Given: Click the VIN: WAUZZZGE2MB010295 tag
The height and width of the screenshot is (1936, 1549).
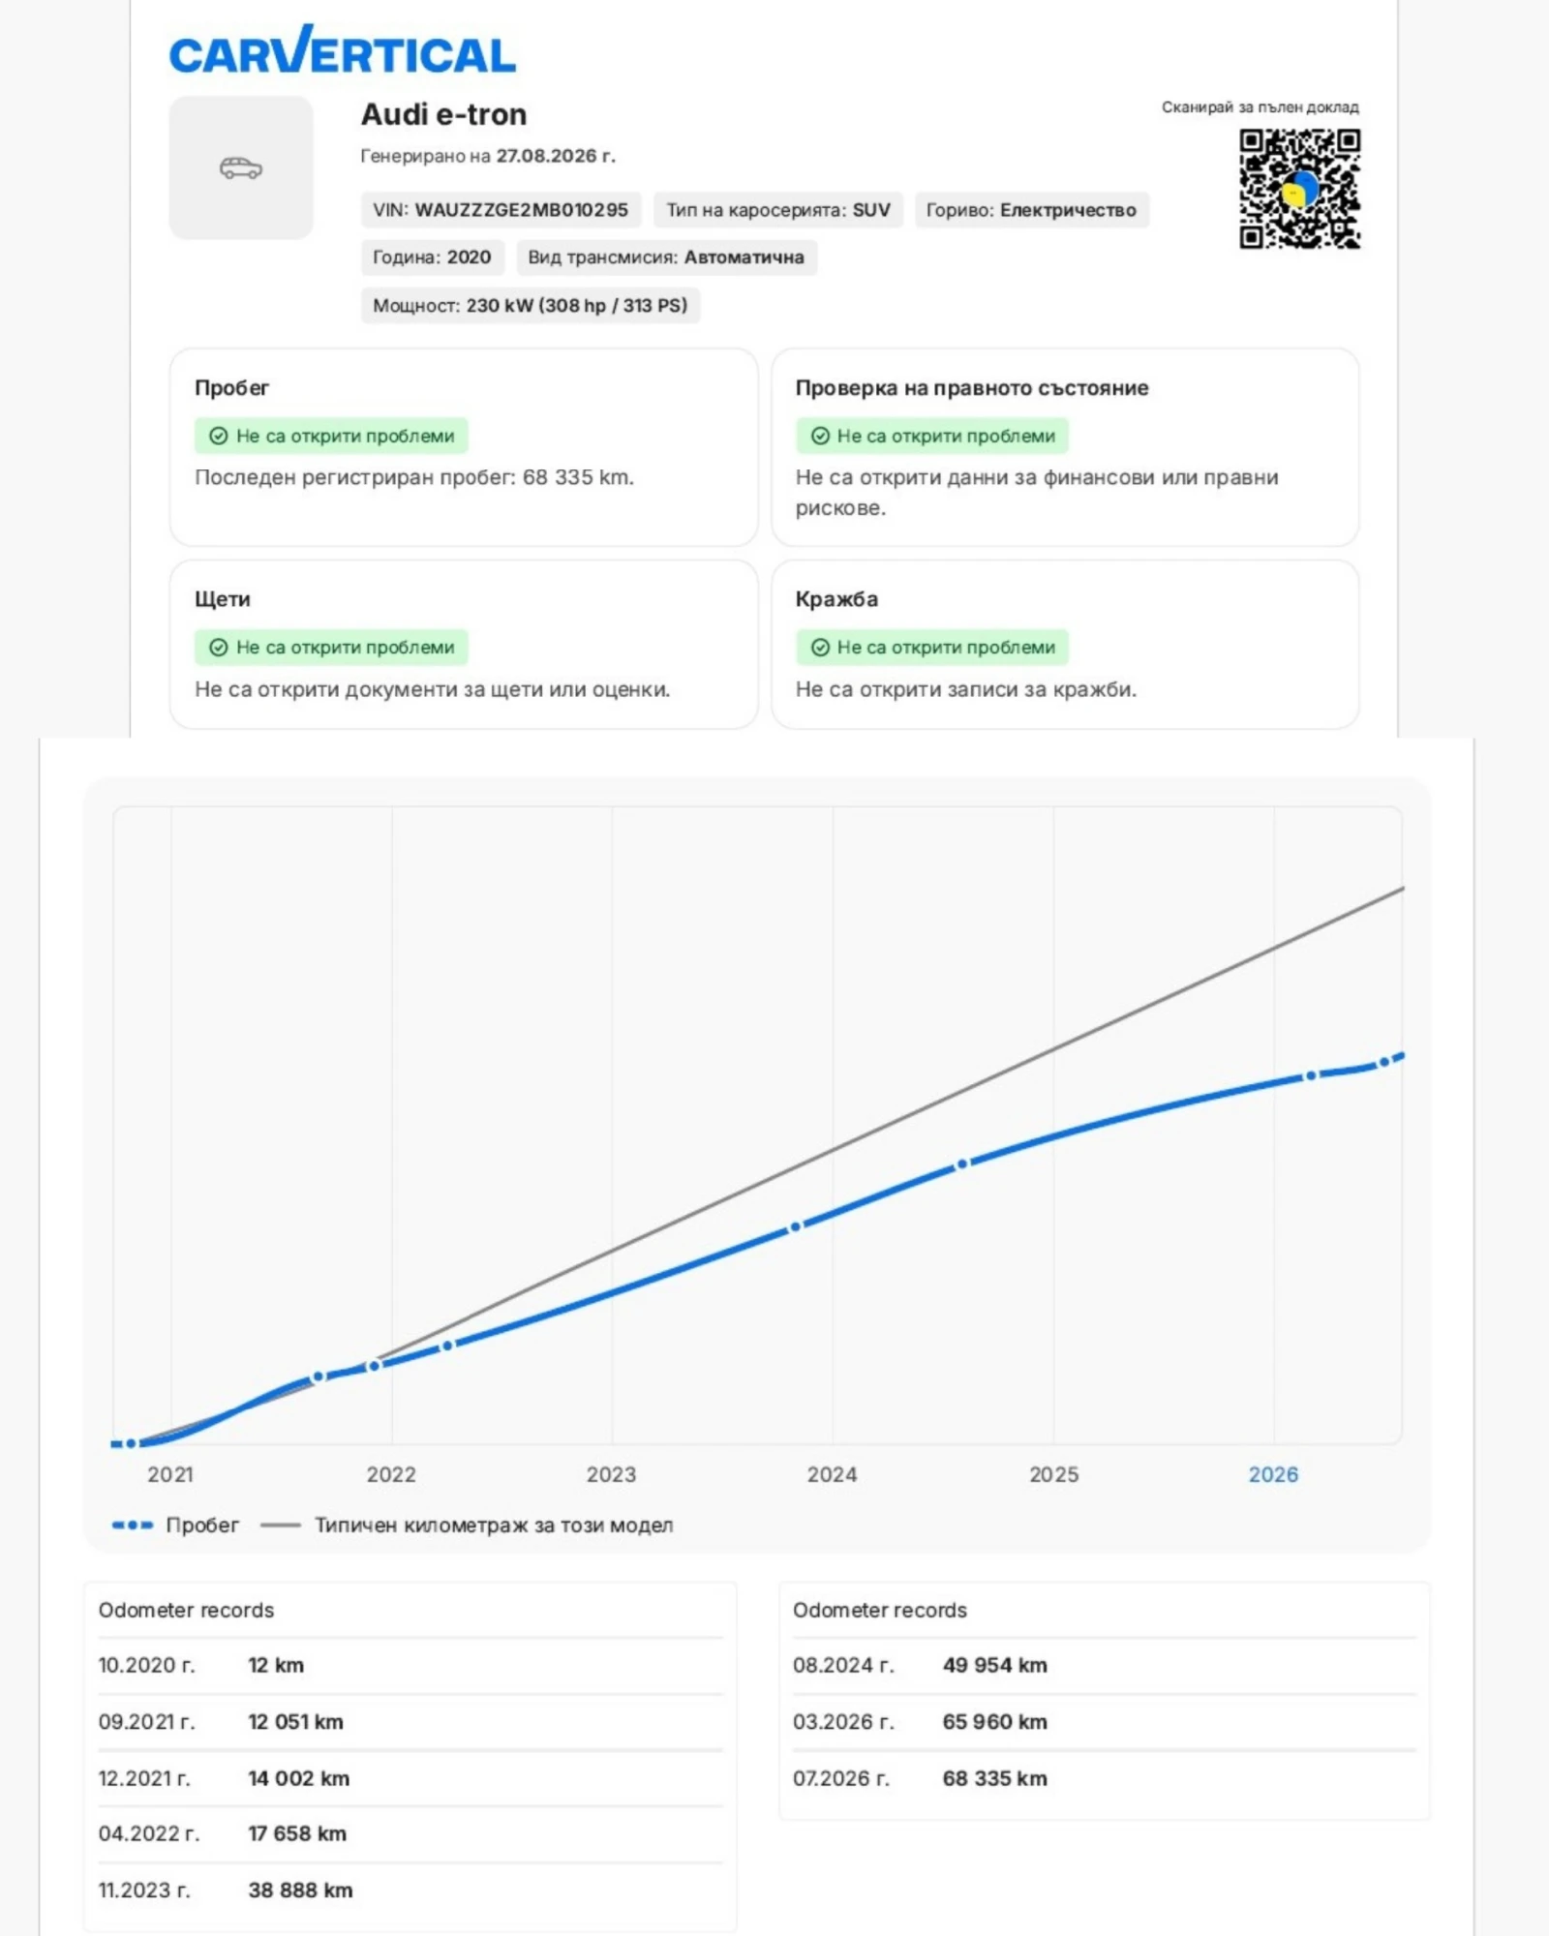Looking at the screenshot, I should (x=501, y=210).
